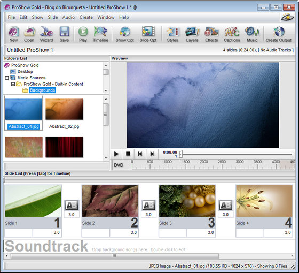Select Desktop in the Folders List
The image size is (299, 273).
tap(25, 72)
